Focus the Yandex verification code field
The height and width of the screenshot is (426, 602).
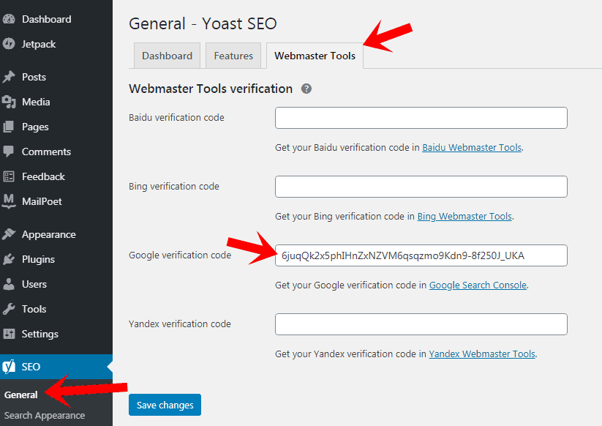click(421, 324)
